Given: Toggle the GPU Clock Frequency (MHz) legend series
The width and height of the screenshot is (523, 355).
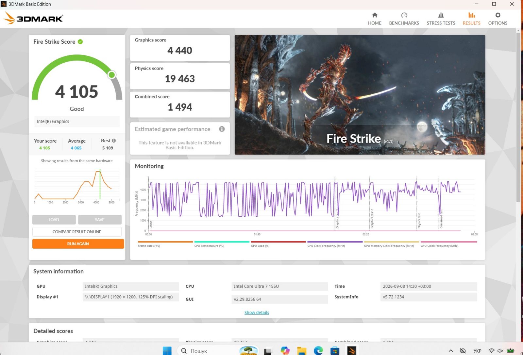Looking at the screenshot, I should (x=448, y=244).
